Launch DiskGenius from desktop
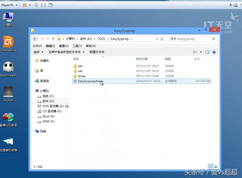Viewport: 242px width, 178px height. tap(8, 44)
